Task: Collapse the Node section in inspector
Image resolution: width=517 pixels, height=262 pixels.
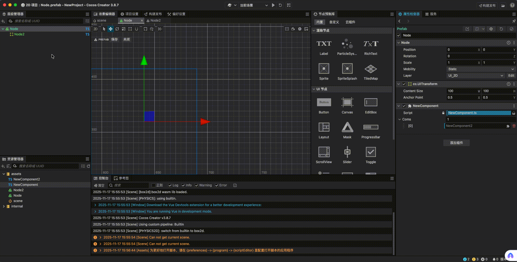Action: click(399, 43)
